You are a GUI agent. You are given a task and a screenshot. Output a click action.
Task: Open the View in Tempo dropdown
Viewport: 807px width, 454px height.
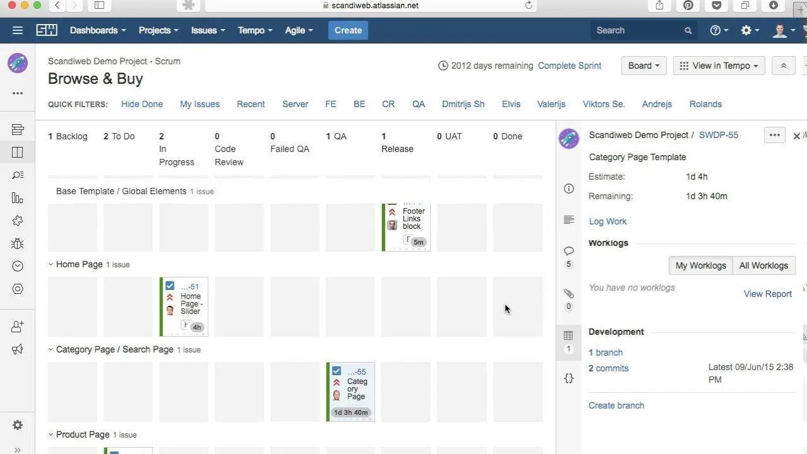(x=719, y=66)
